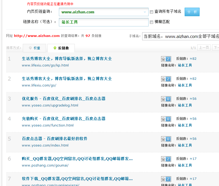Click 站长工具 link name in result 5
This screenshot has height=186, width=219.
point(185,145)
